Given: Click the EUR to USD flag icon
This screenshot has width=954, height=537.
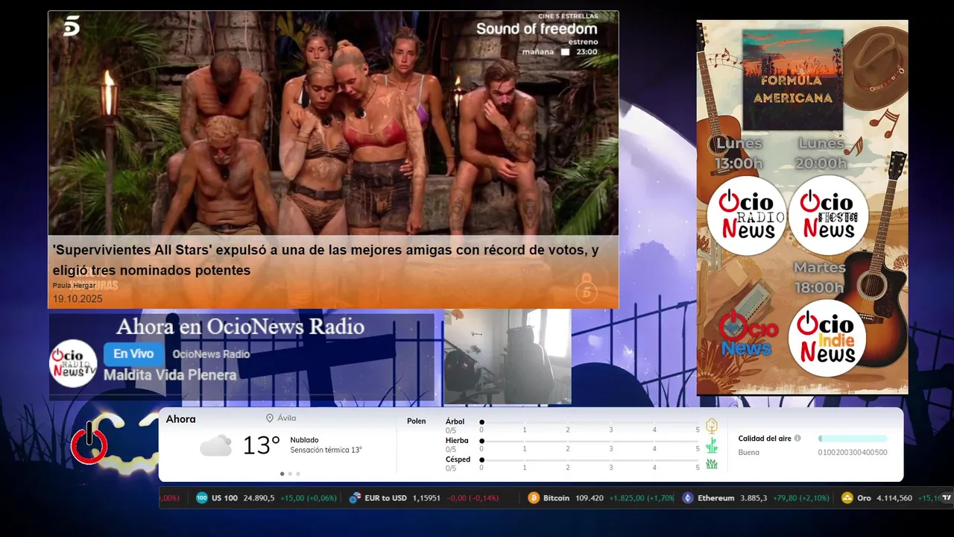Looking at the screenshot, I should 356,497.
